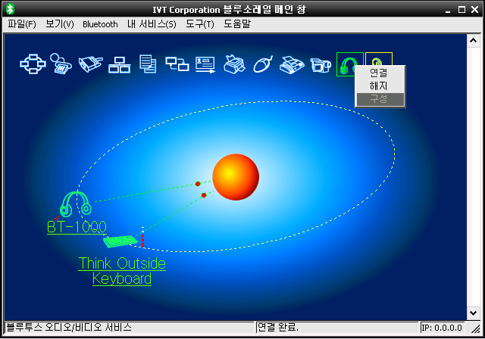Open the 도구(T) menu
485x339 pixels.
click(200, 24)
